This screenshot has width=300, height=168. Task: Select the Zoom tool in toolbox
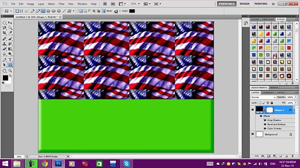tap(10, 70)
